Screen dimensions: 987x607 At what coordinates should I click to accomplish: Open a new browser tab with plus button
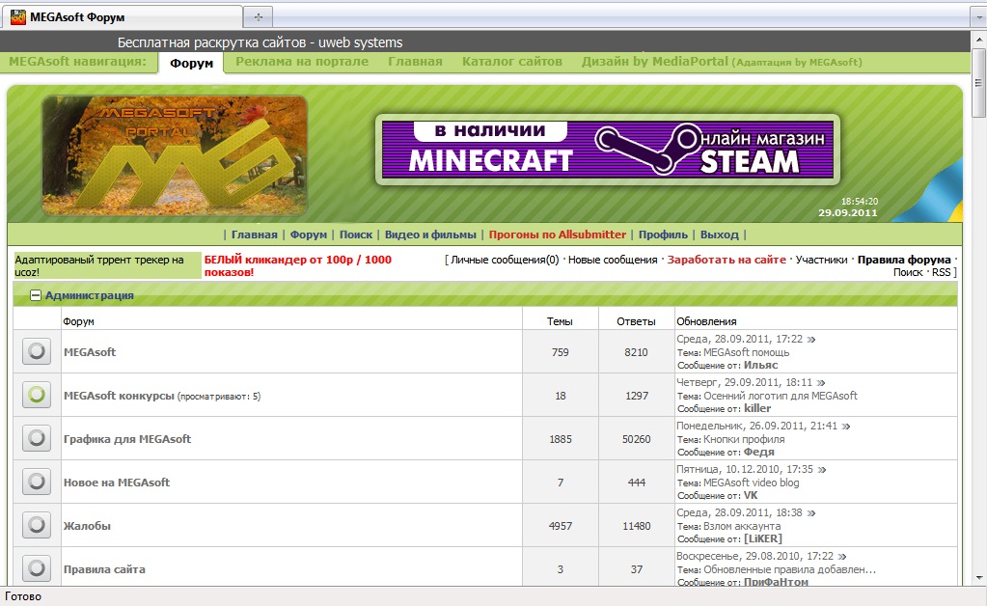(258, 17)
